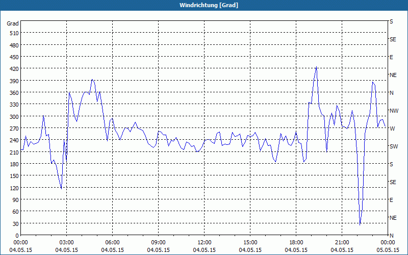
Task: Click the 60 y-axis tick label
Action: click(16, 212)
